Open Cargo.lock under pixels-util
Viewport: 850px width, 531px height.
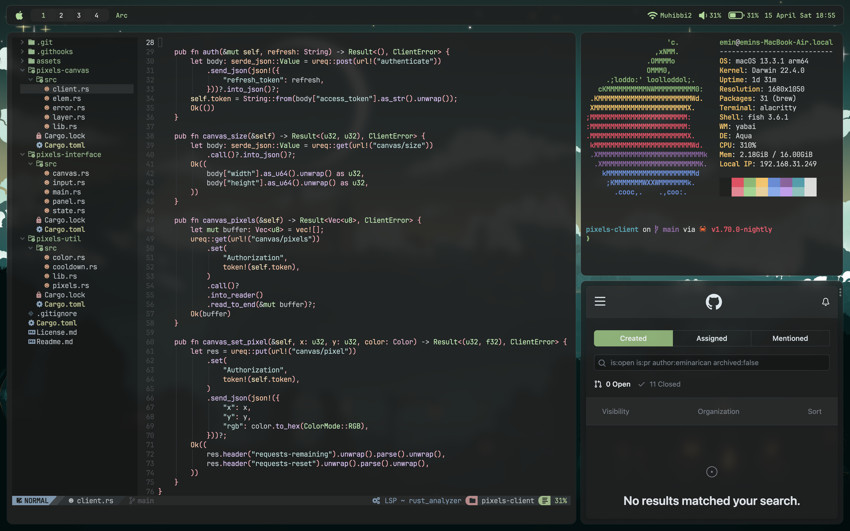[x=65, y=295]
